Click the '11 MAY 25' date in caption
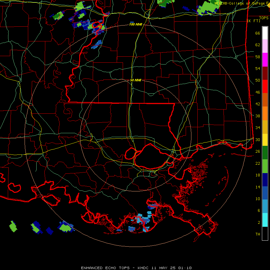The image size is (270, 270). coord(163,268)
